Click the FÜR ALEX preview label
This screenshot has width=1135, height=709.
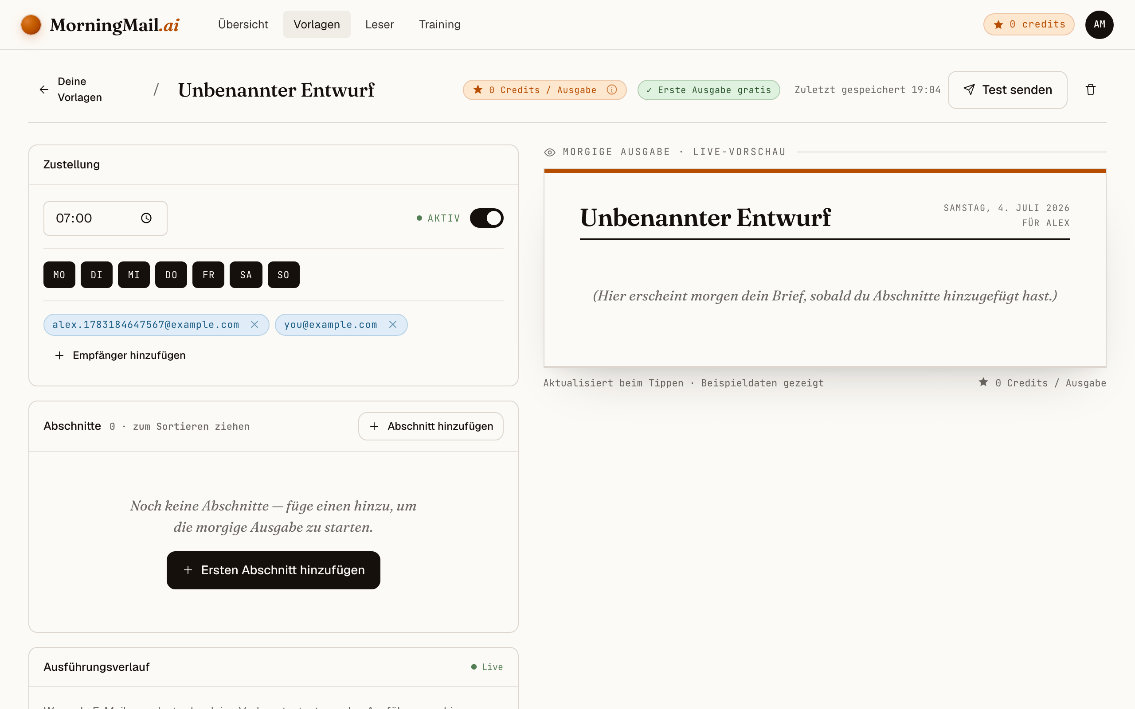click(1046, 223)
